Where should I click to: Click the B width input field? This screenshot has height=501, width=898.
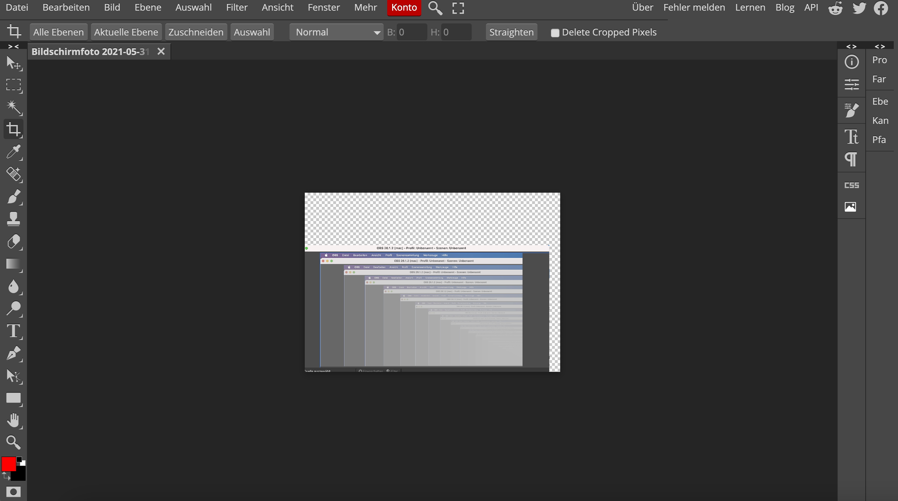click(x=411, y=32)
